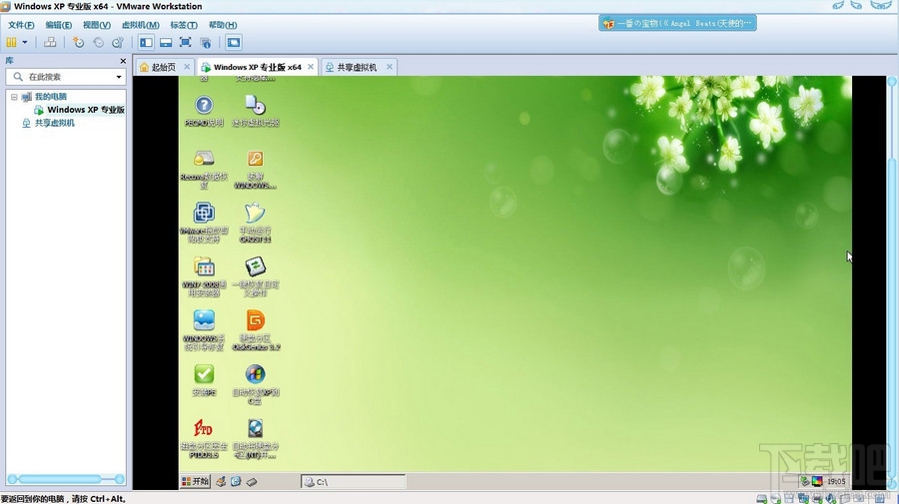
Task: Click the auto hard disk partition icon
Action: coord(255,437)
